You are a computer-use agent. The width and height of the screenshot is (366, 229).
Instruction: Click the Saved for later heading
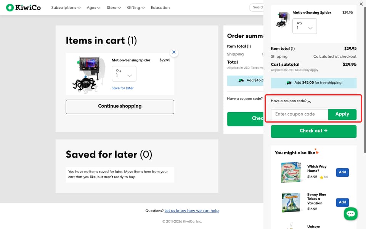[109, 155]
